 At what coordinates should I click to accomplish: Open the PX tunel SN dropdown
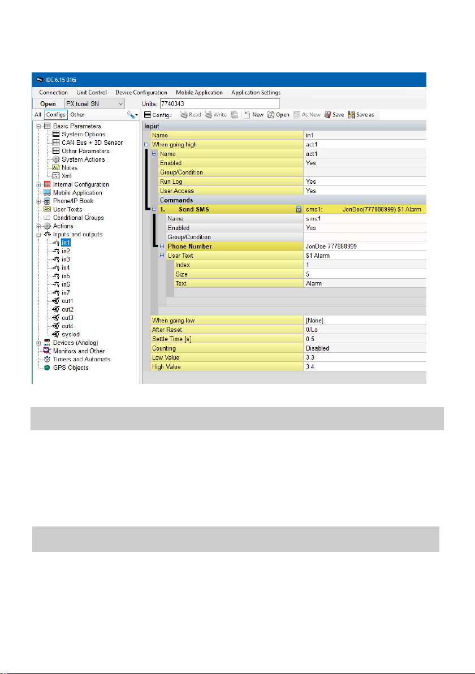[x=95, y=103]
